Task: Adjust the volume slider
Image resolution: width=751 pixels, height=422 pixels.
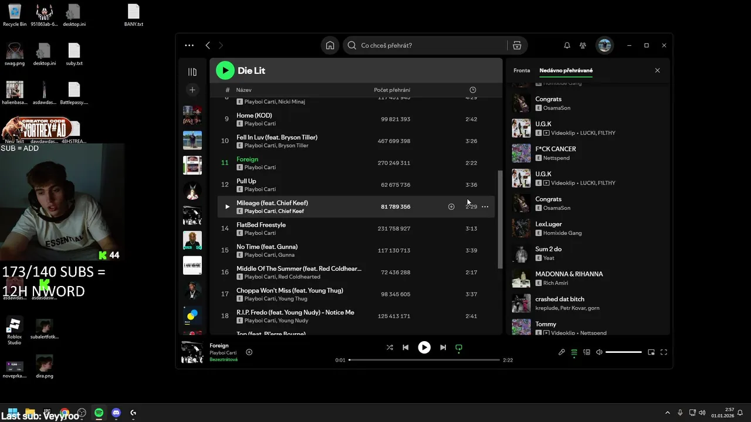Action: pyautogui.click(x=624, y=352)
